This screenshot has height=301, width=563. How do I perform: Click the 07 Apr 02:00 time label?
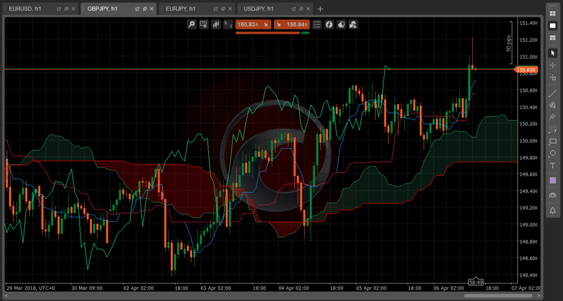point(526,288)
